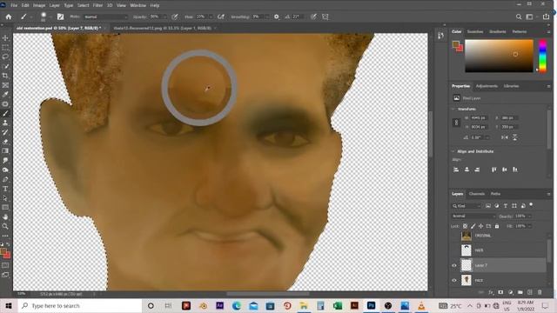This screenshot has width=557, height=313.
Task: Select the Horizontal Type tool
Action: (x=5, y=189)
